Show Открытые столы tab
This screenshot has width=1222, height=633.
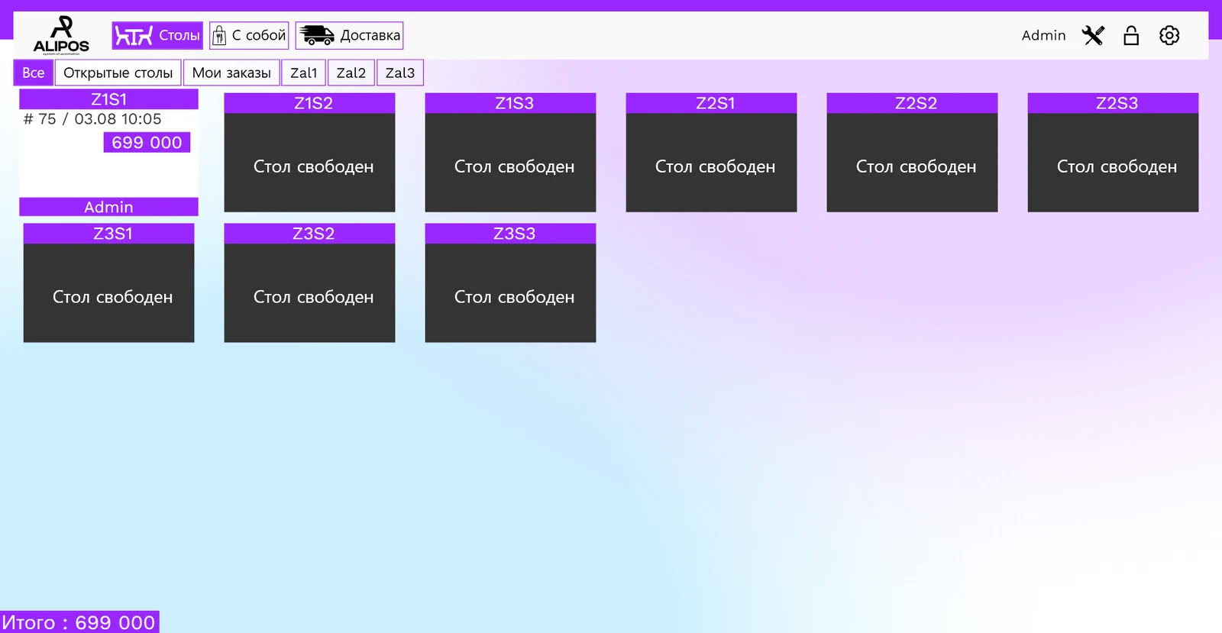[x=118, y=73]
